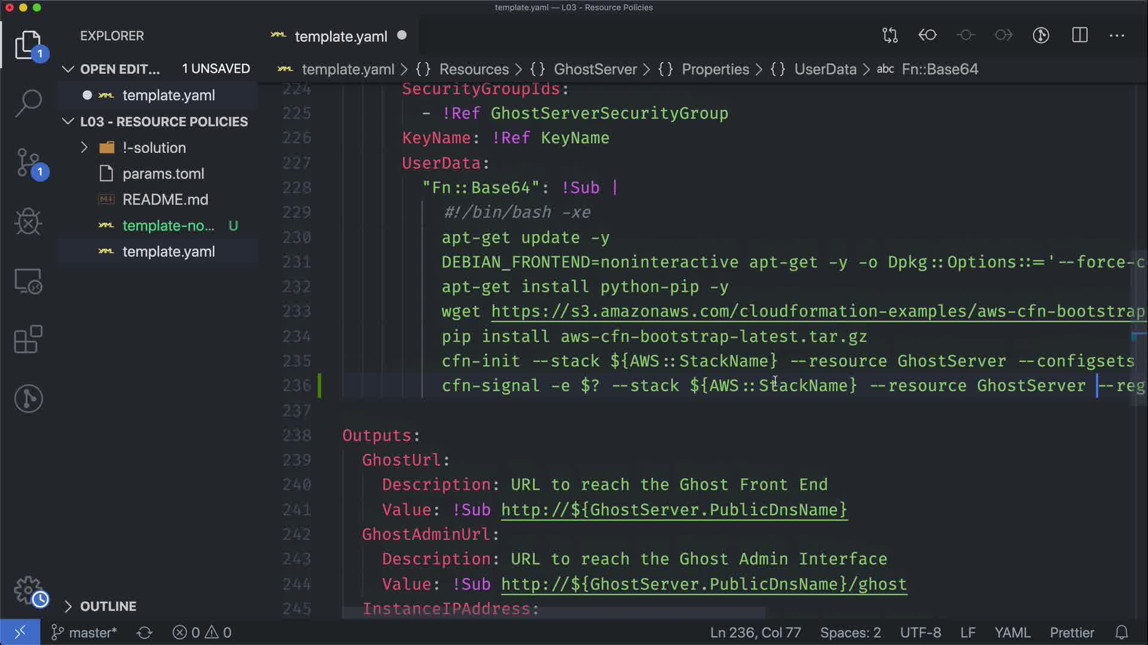Click the Split Editor Right icon
This screenshot has height=645, width=1148.
[1080, 35]
